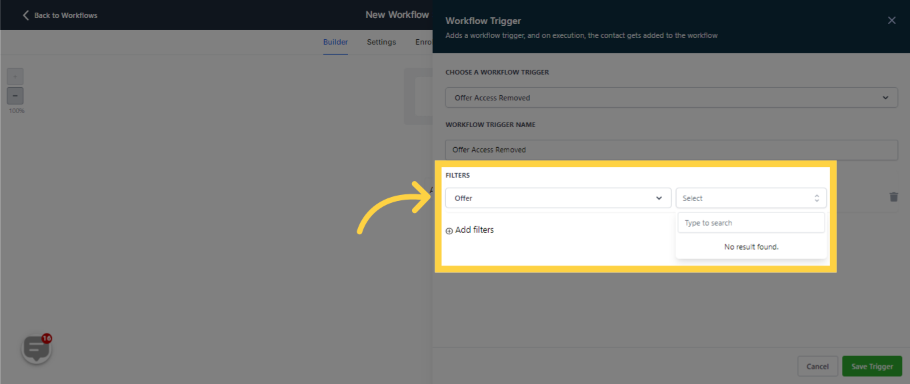The height and width of the screenshot is (384, 910).
Task: Open the chat support widget
Action: tap(36, 348)
